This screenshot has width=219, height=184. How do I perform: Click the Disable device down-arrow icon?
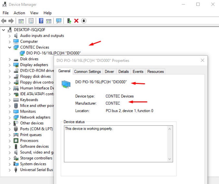84,21
